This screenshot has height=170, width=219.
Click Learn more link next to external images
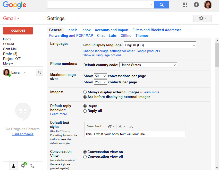(151, 92)
